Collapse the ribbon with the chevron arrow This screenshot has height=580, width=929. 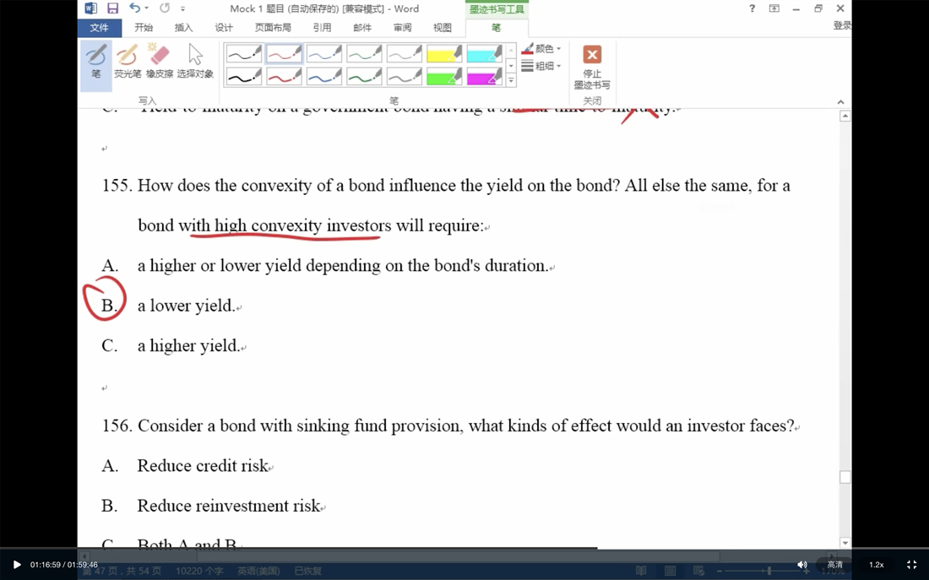click(x=840, y=102)
